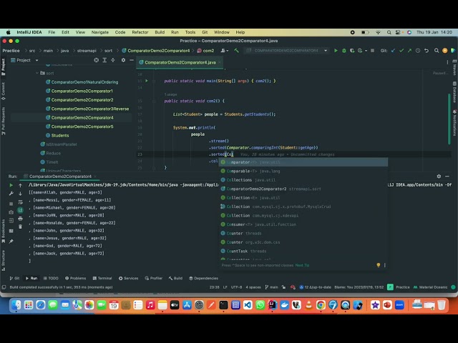Toggle the Bookmarks side tool window
Screen dimensions: 458x343
point(3,231)
